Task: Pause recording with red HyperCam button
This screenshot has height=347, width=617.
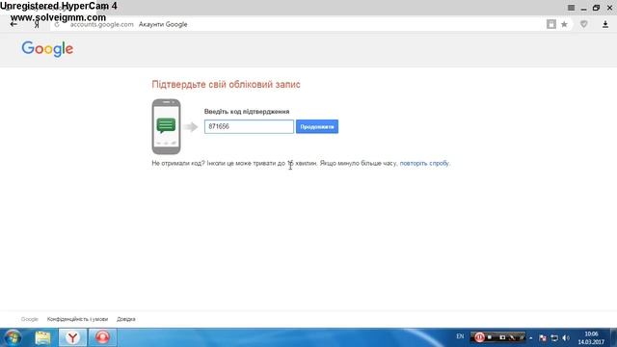Action: tap(479, 337)
